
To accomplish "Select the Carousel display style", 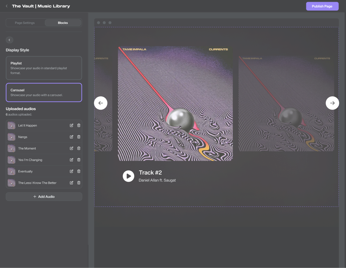I will pos(44,92).
